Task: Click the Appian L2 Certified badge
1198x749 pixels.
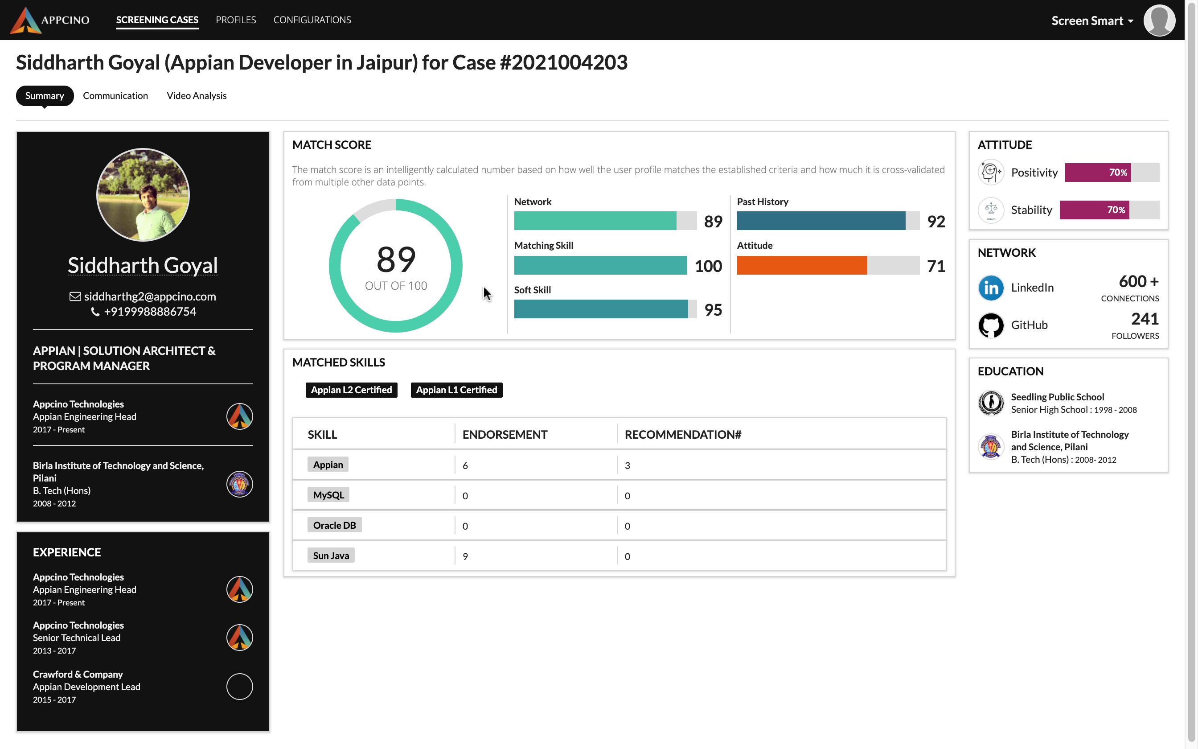Action: pos(351,390)
